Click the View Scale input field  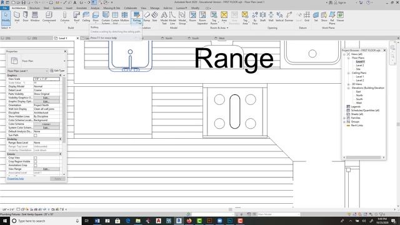(x=46, y=79)
